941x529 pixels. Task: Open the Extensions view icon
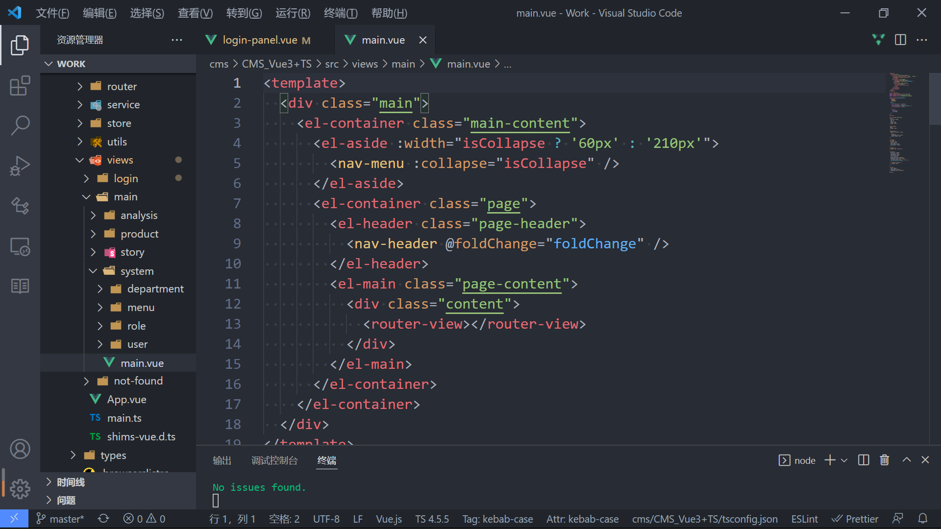click(x=20, y=86)
